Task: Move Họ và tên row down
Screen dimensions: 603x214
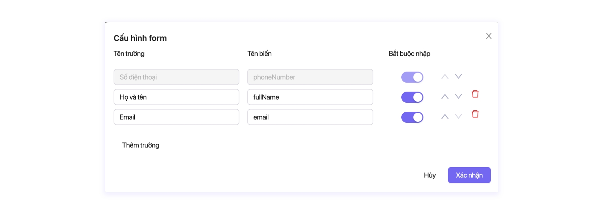Action: pyautogui.click(x=458, y=97)
